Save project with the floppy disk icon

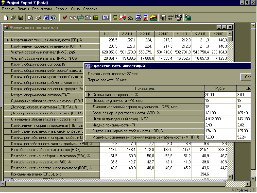coord(21,18)
